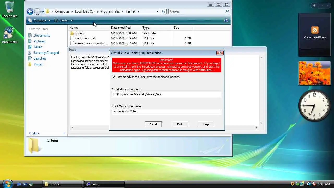Refresh the Realtek folder view

point(163,11)
